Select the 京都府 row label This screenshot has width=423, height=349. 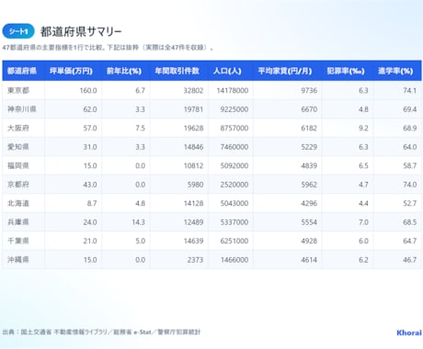pyautogui.click(x=18, y=185)
